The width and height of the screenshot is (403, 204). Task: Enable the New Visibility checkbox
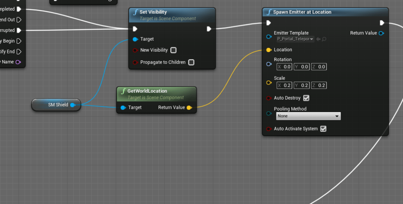tap(174, 51)
